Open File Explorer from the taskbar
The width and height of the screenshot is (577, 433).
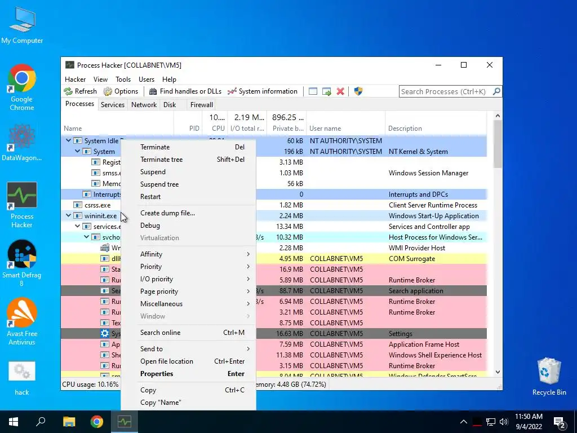(69, 422)
